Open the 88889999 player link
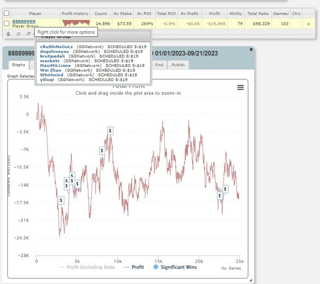Image resolution: width=320 pixels, height=284 pixels. click(x=24, y=21)
